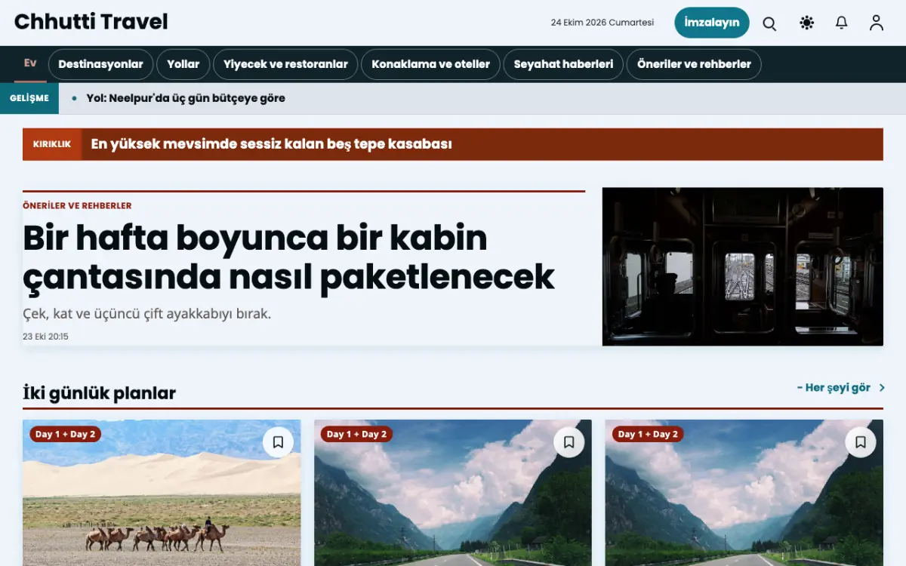Screen dimensions: 906x566
Task: Open the dark train interior featured image
Action: (743, 266)
